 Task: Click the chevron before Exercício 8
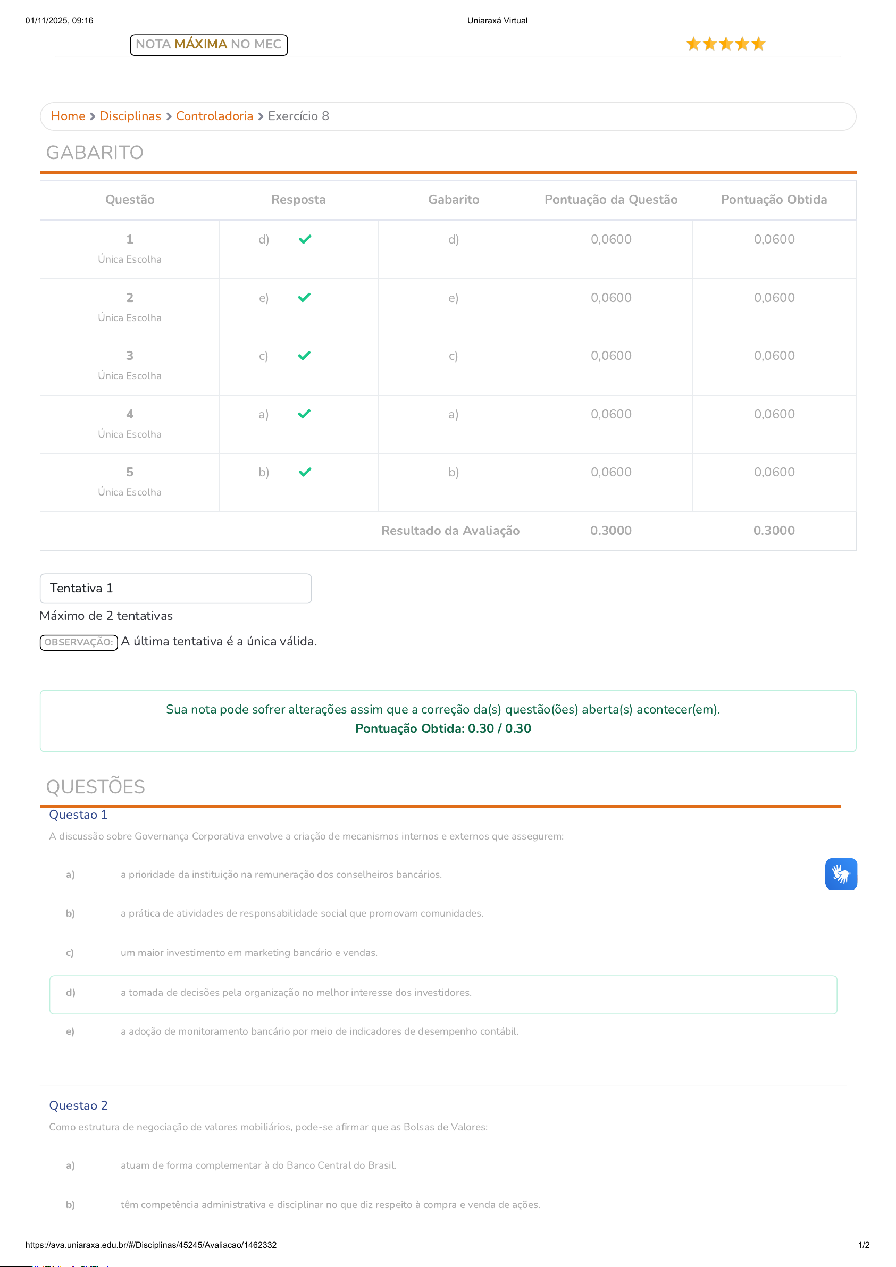261,116
